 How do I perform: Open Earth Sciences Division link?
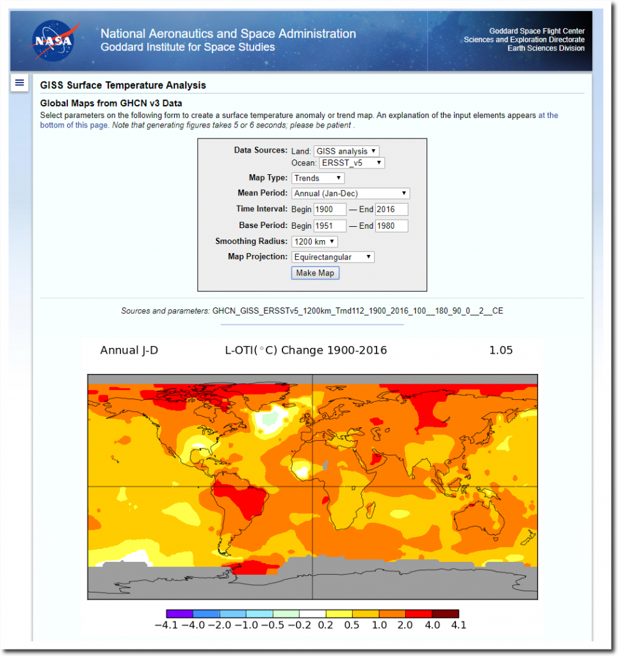coord(546,48)
